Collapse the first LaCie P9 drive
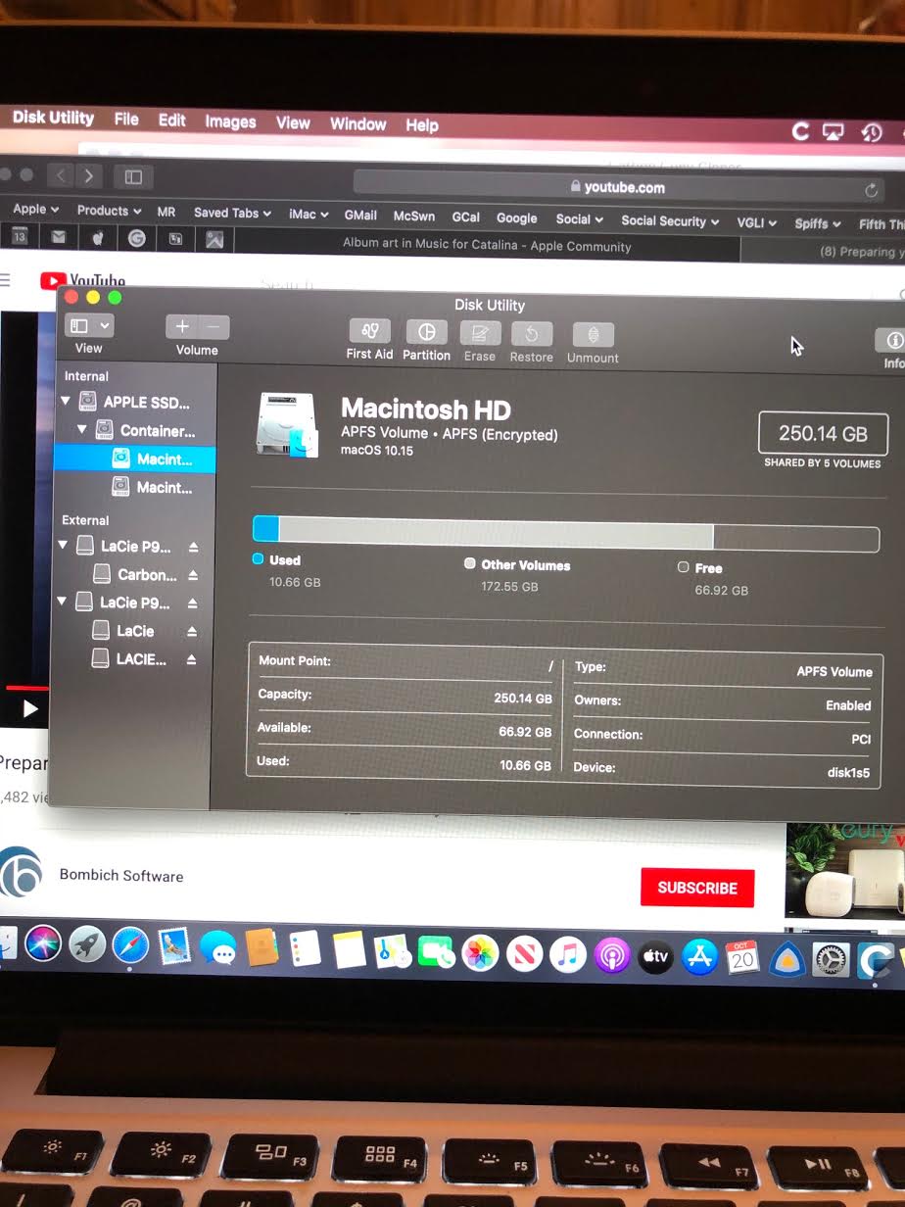 tap(64, 546)
